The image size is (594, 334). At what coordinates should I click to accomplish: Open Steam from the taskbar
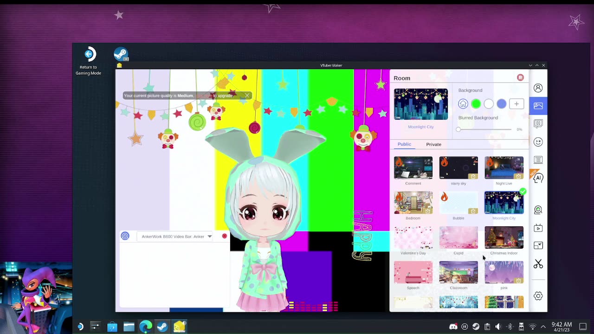point(162,327)
